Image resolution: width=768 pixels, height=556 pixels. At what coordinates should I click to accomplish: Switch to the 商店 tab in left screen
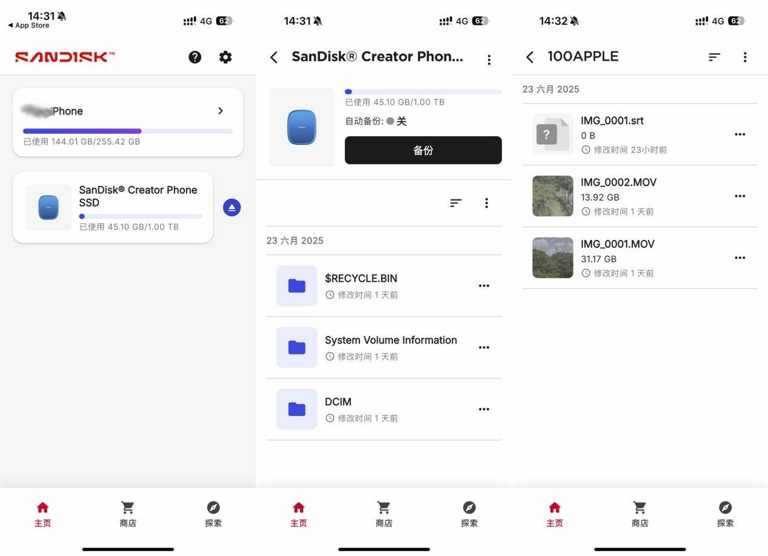(128, 514)
